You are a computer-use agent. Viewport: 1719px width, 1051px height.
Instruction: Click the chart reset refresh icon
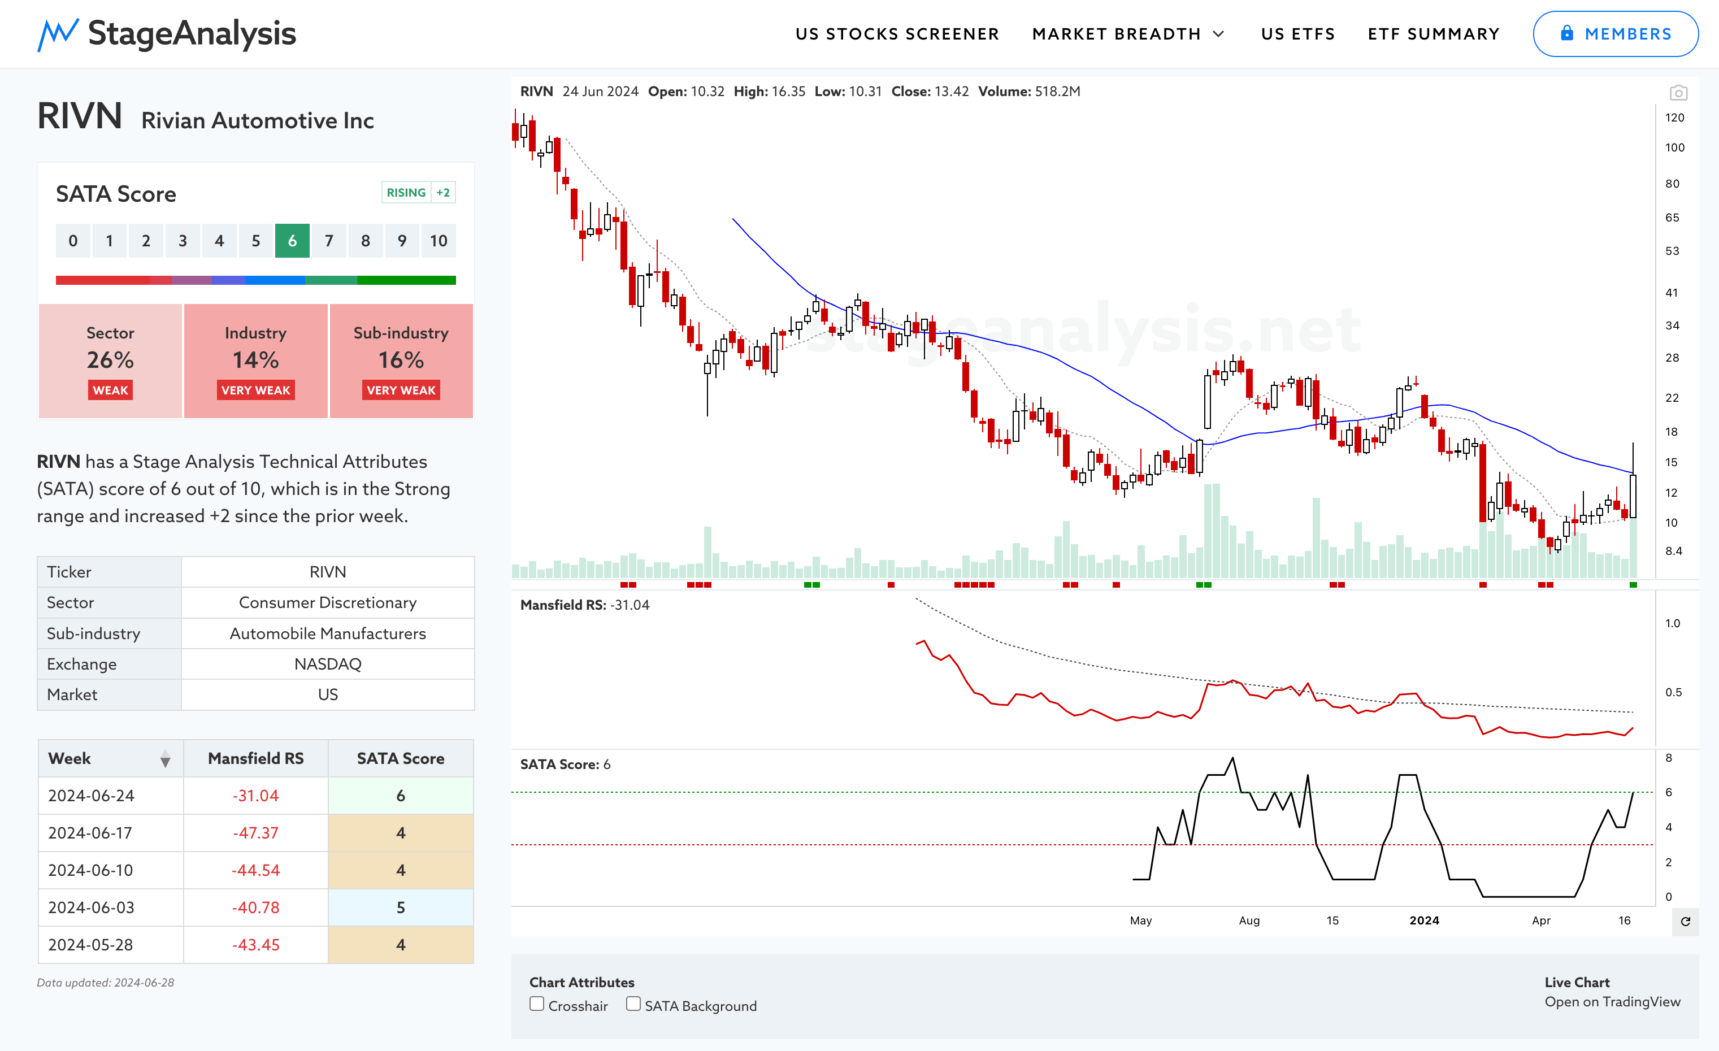click(x=1686, y=921)
